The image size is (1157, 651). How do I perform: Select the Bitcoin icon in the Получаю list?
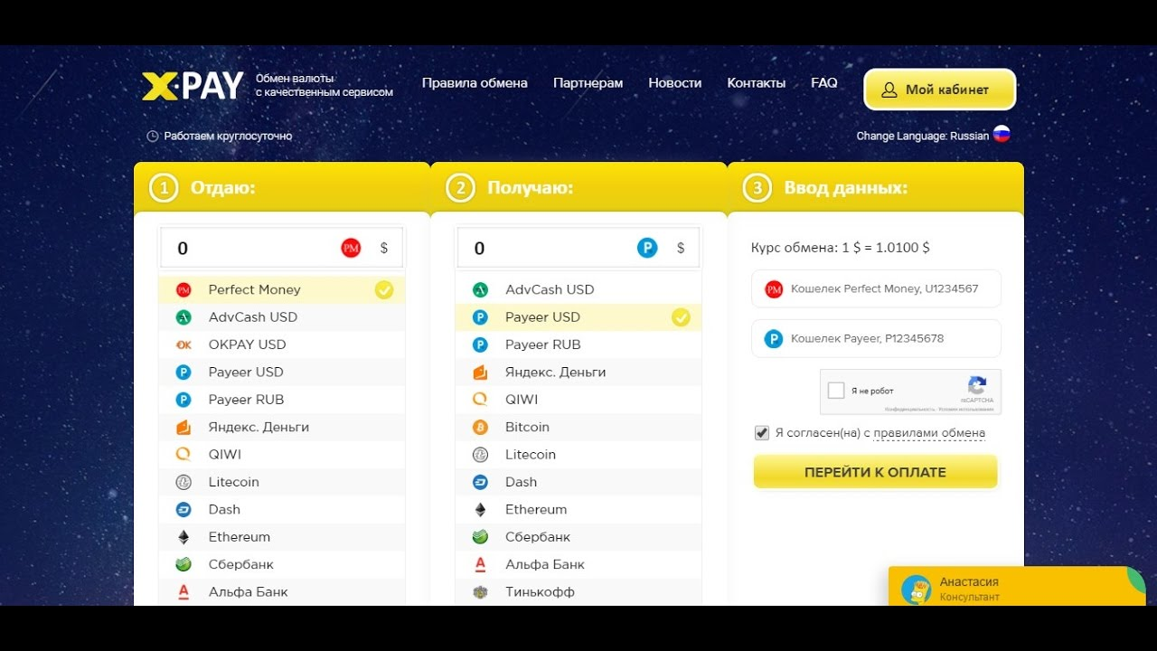480,427
